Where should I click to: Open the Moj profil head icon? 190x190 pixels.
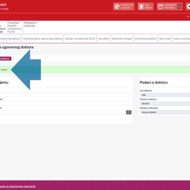coord(141,7)
